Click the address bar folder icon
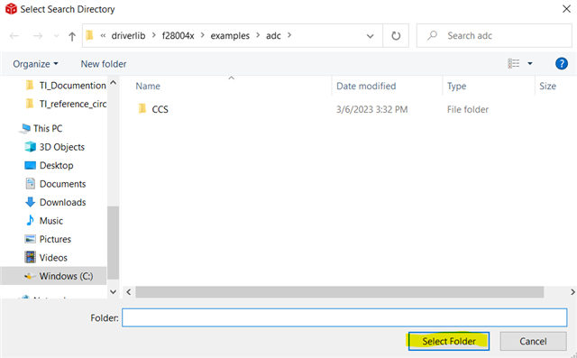577x358 pixels. tap(89, 35)
